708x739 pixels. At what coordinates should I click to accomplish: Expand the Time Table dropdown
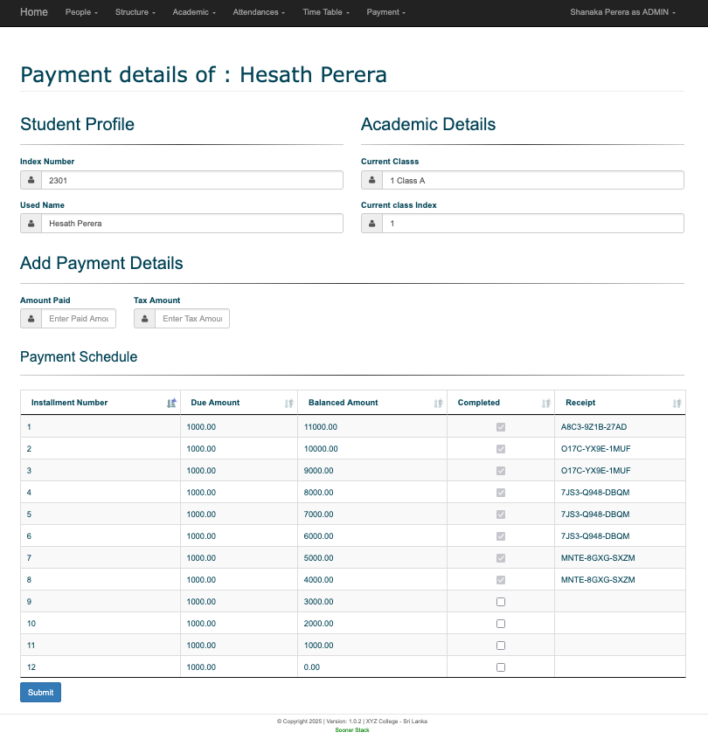[325, 12]
